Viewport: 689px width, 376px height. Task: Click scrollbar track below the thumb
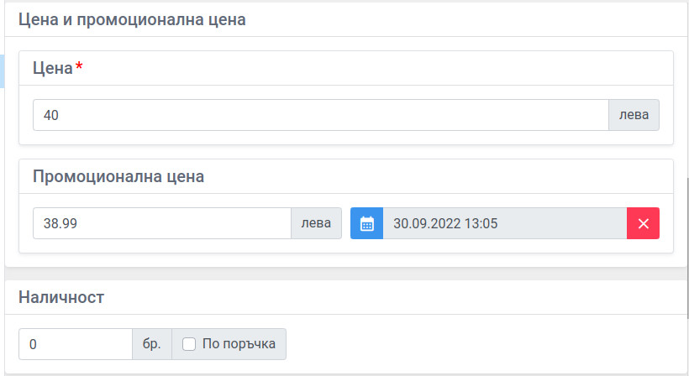click(x=687, y=347)
